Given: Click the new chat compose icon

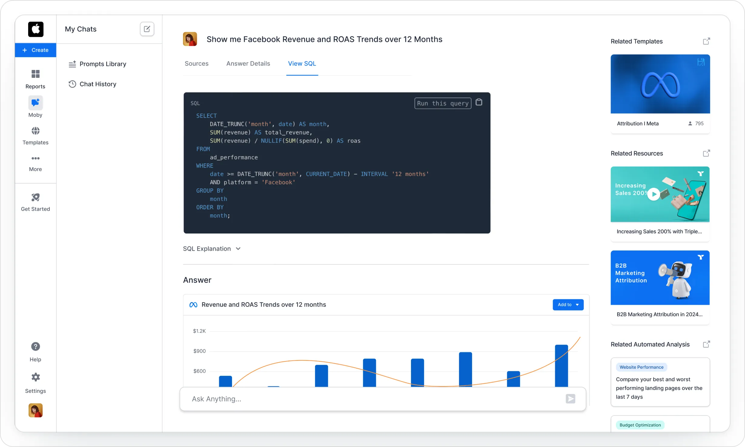Looking at the screenshot, I should point(147,29).
